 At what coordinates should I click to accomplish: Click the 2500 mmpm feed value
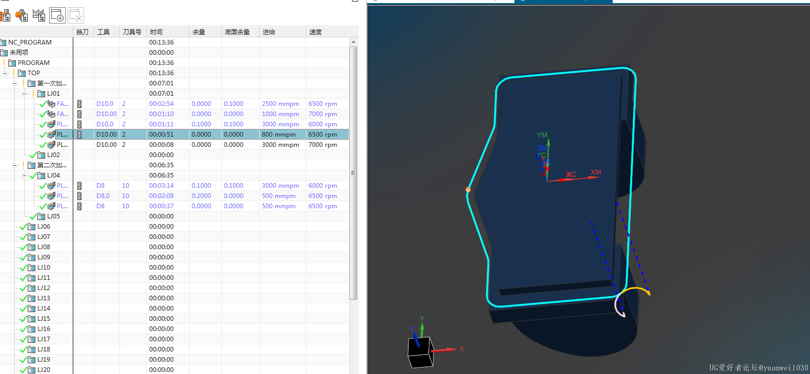pos(280,104)
